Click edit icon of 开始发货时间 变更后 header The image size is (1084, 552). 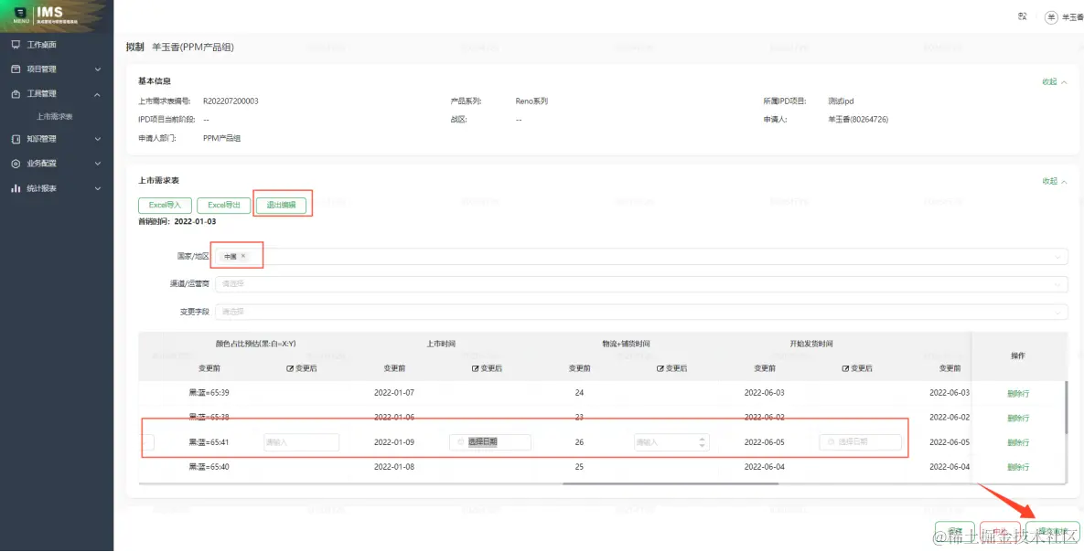coord(845,369)
